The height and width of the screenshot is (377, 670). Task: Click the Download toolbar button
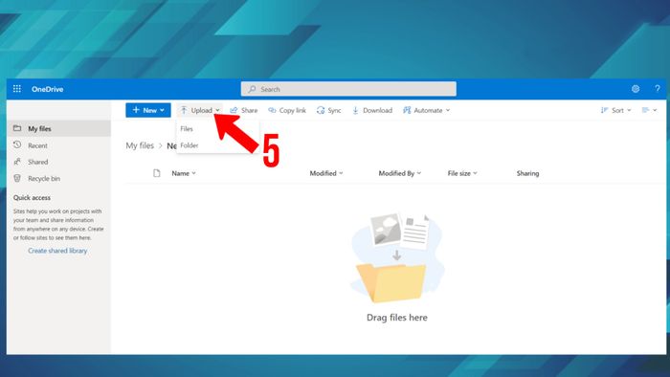click(x=372, y=110)
